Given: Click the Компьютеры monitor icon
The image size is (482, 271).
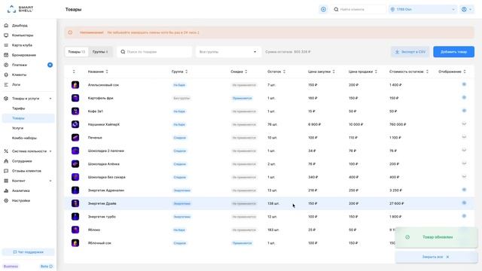Looking at the screenshot, I should pyautogui.click(x=6, y=35).
